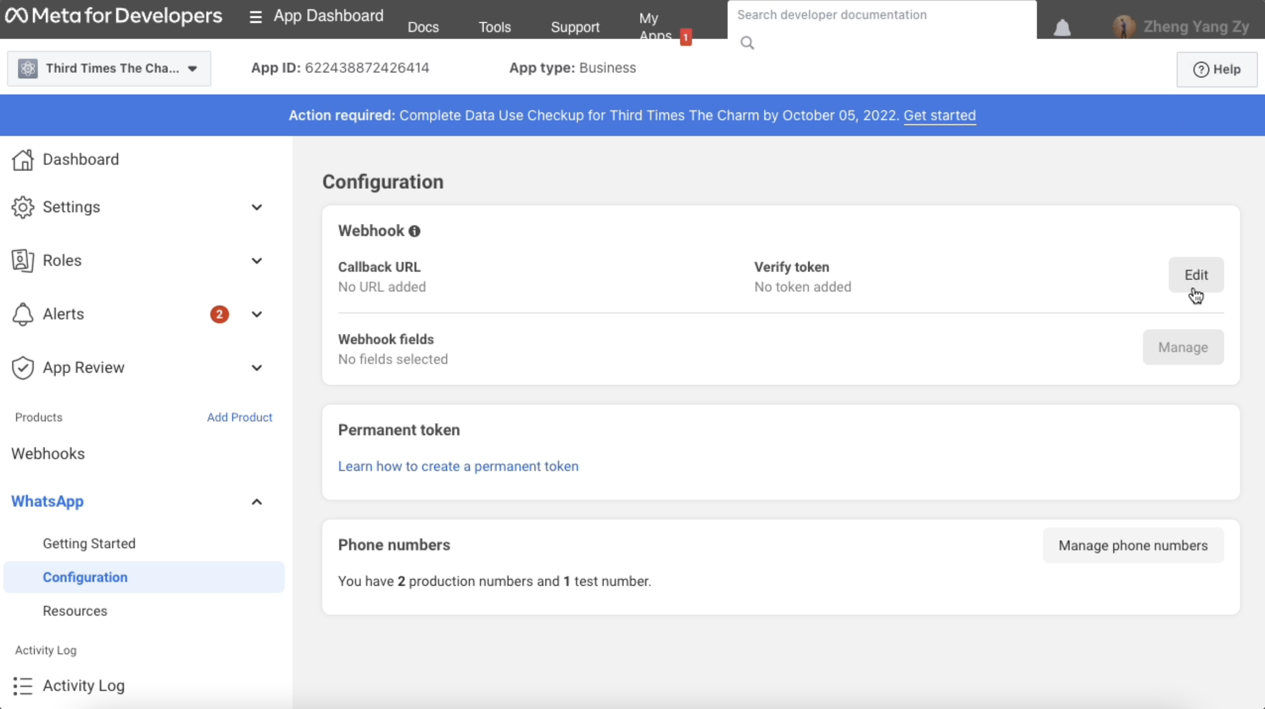This screenshot has width=1265, height=709.
Task: Click the Meta for Developers logo
Action: (114, 16)
